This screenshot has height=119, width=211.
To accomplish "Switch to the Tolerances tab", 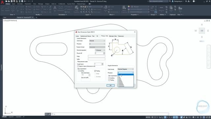I will coord(121,36).
